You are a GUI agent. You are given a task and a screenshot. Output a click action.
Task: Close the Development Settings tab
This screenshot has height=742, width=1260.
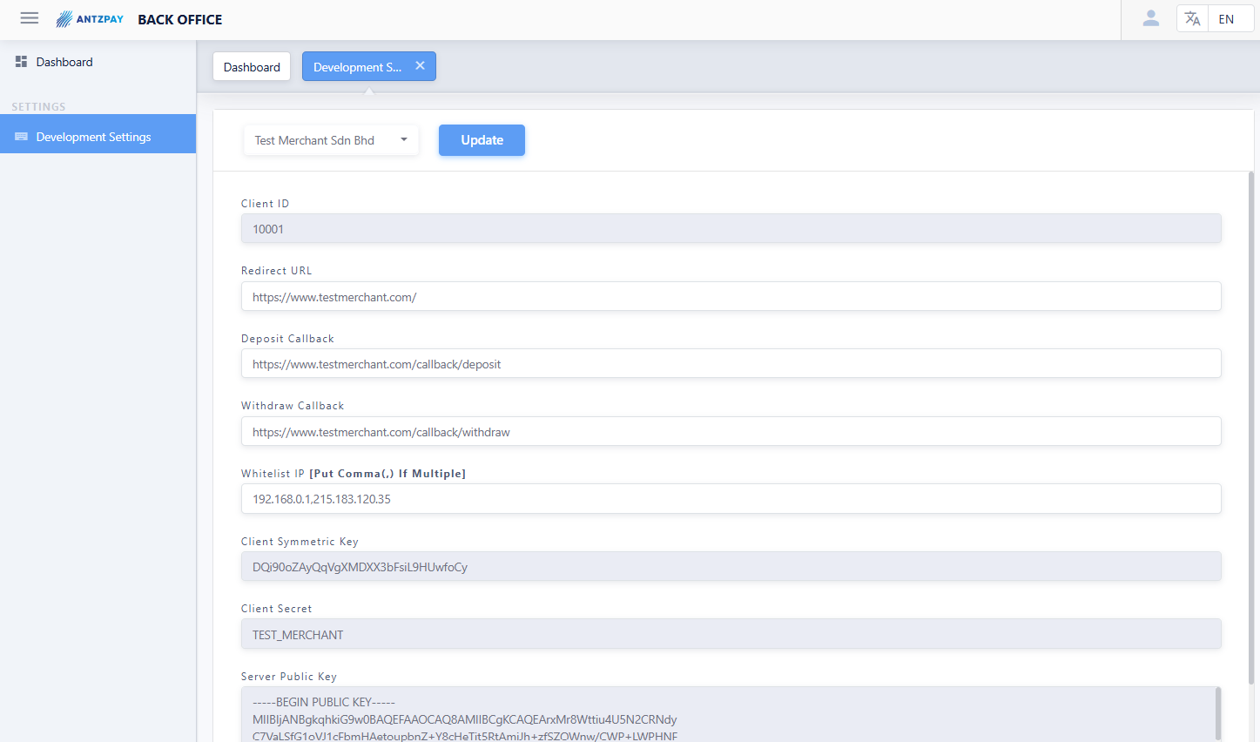click(420, 66)
